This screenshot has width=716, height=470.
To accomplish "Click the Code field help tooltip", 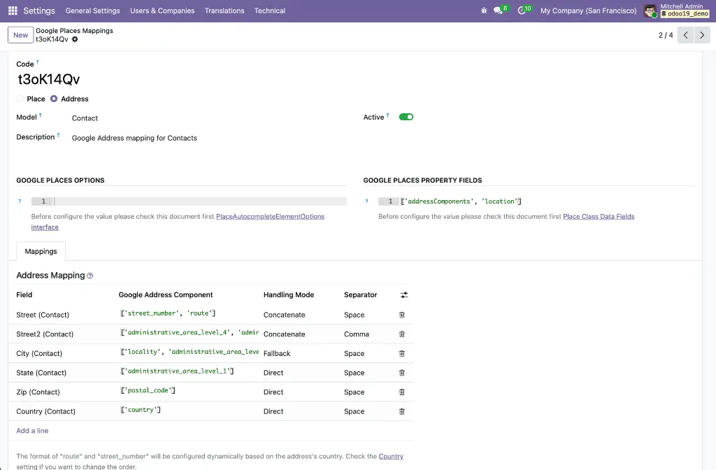I will click(x=38, y=62).
